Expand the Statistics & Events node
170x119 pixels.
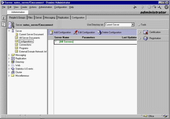coord(9,69)
